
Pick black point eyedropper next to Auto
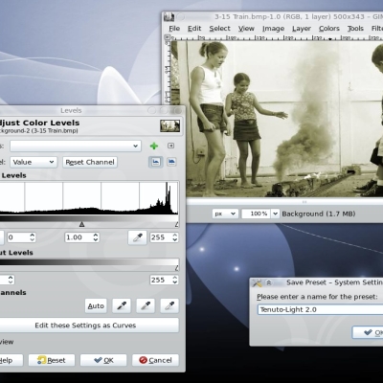pyautogui.click(x=122, y=305)
